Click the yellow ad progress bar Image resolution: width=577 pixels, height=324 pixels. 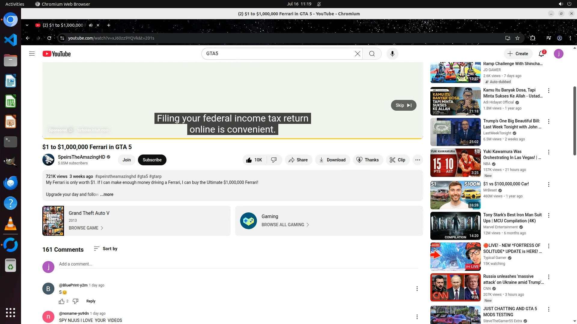coord(233,139)
